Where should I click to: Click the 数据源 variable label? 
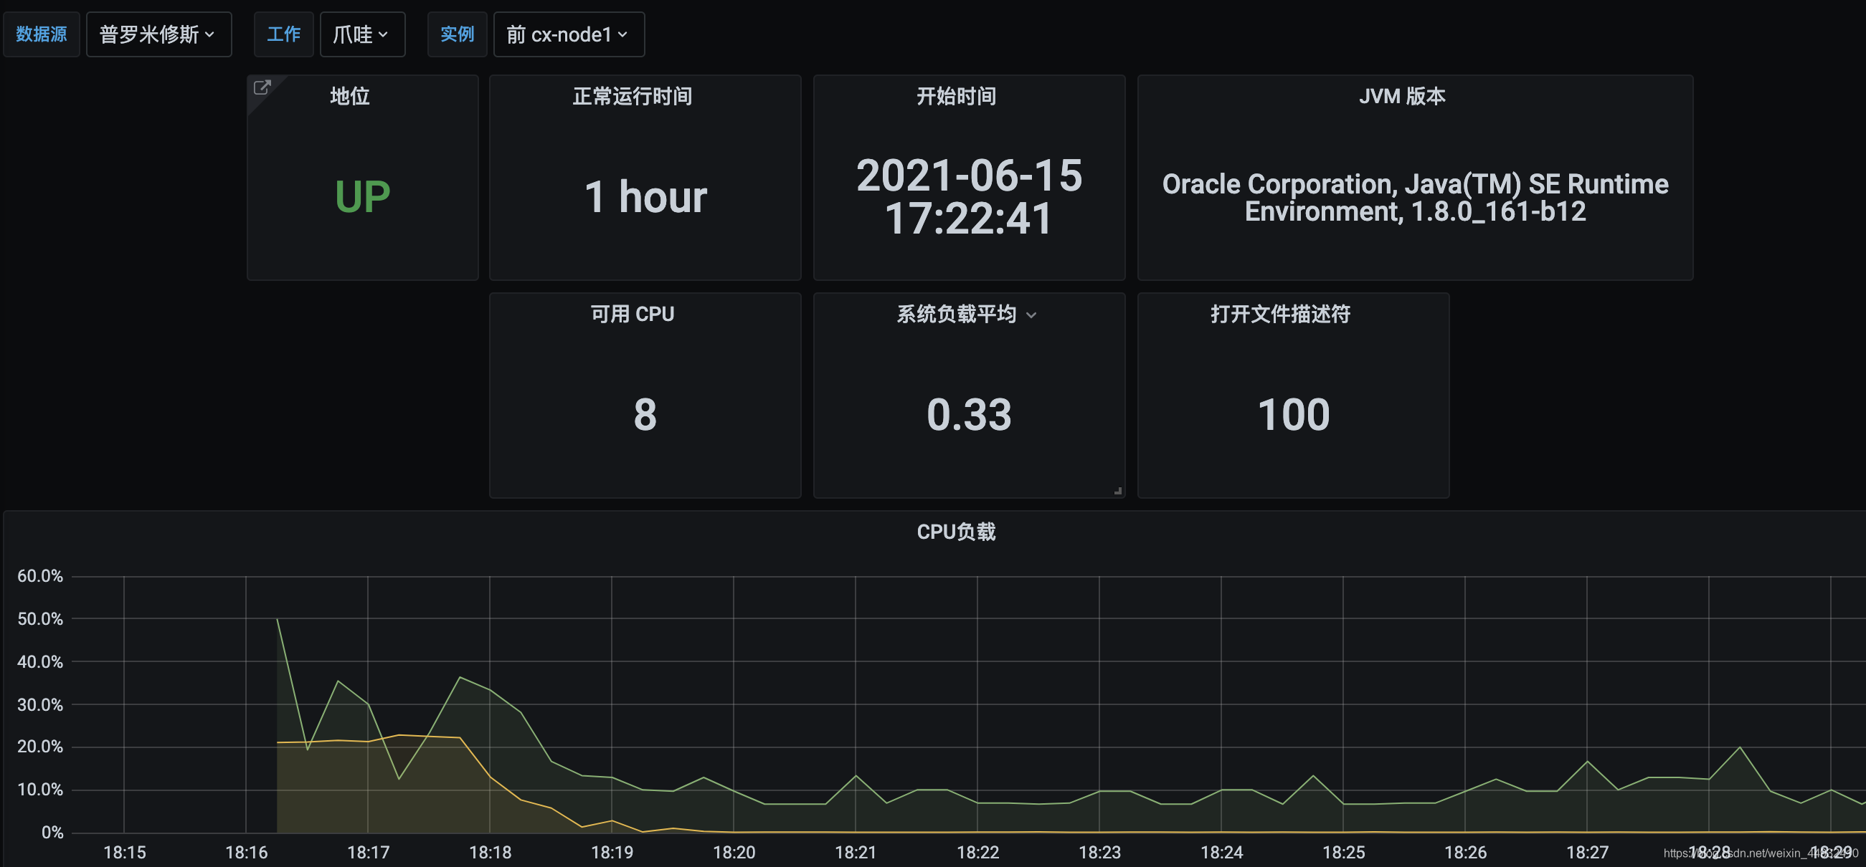point(42,34)
